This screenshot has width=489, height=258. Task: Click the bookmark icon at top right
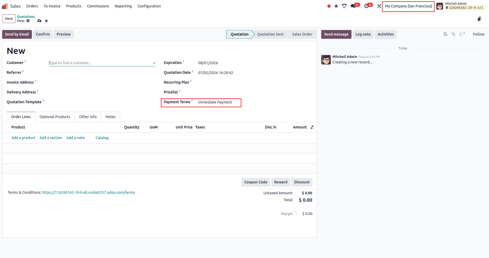pyautogui.click(x=479, y=19)
